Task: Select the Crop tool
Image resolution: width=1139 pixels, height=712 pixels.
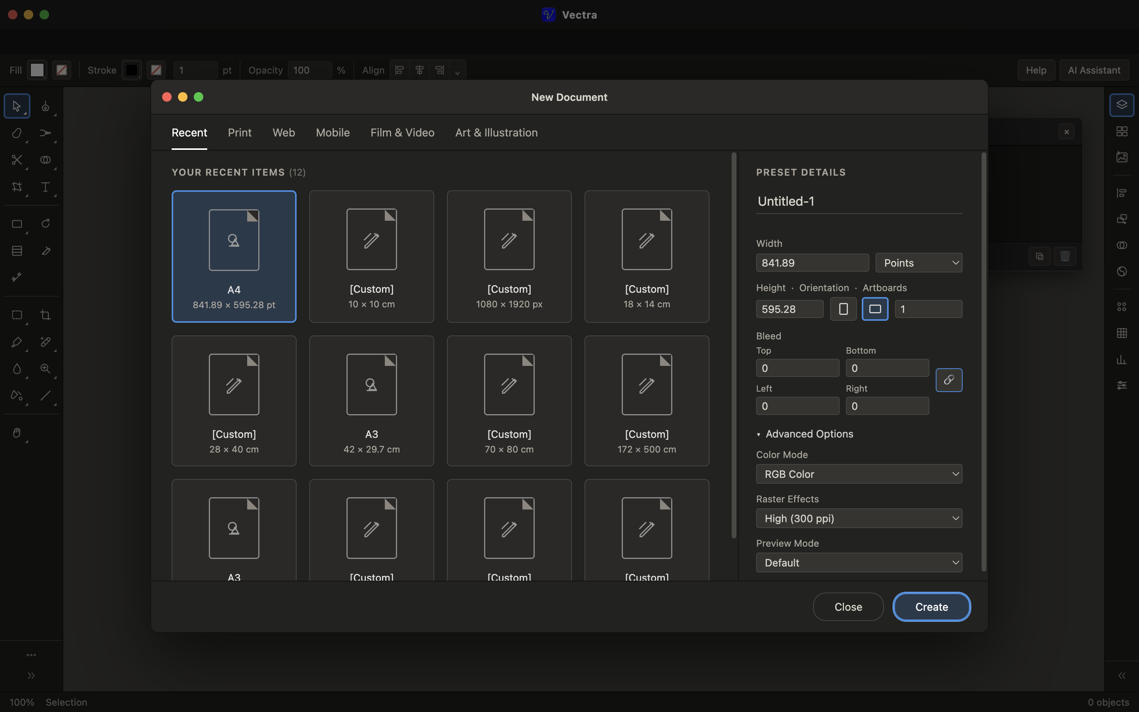Action: [45, 314]
